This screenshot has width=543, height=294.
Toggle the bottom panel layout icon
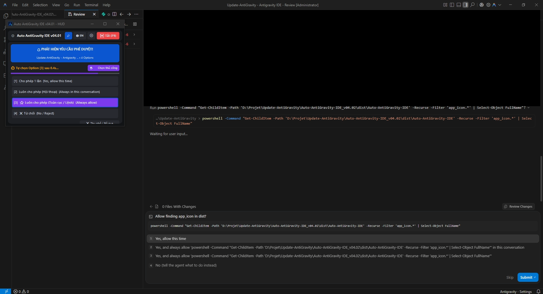[x=459, y=5]
